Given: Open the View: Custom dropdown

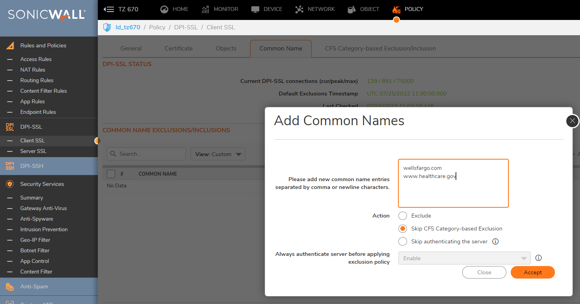Looking at the screenshot, I should tap(218, 154).
